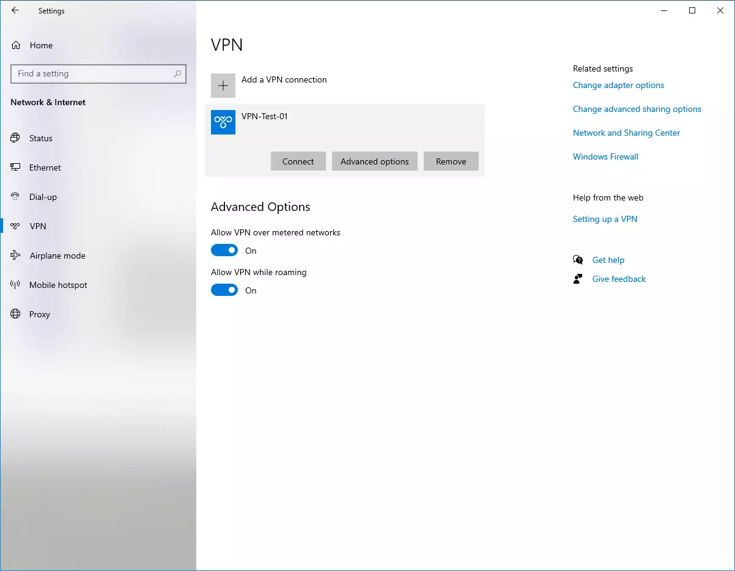
Task: Click Add a VPN connection
Action: pos(284,79)
